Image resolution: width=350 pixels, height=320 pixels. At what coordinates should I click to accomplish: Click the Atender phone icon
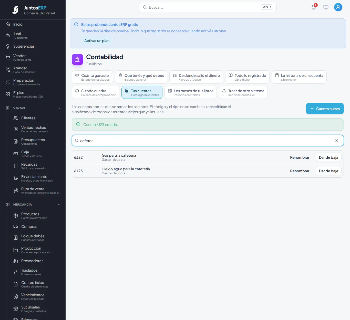click(8, 70)
